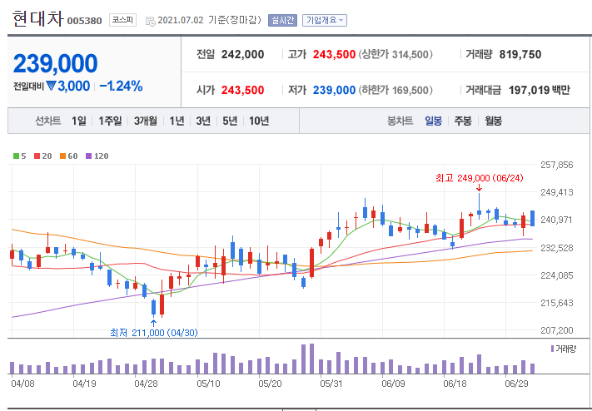This screenshot has width=592, height=411.
Task: Click the 06/29 date axis label
Action: 516,384
